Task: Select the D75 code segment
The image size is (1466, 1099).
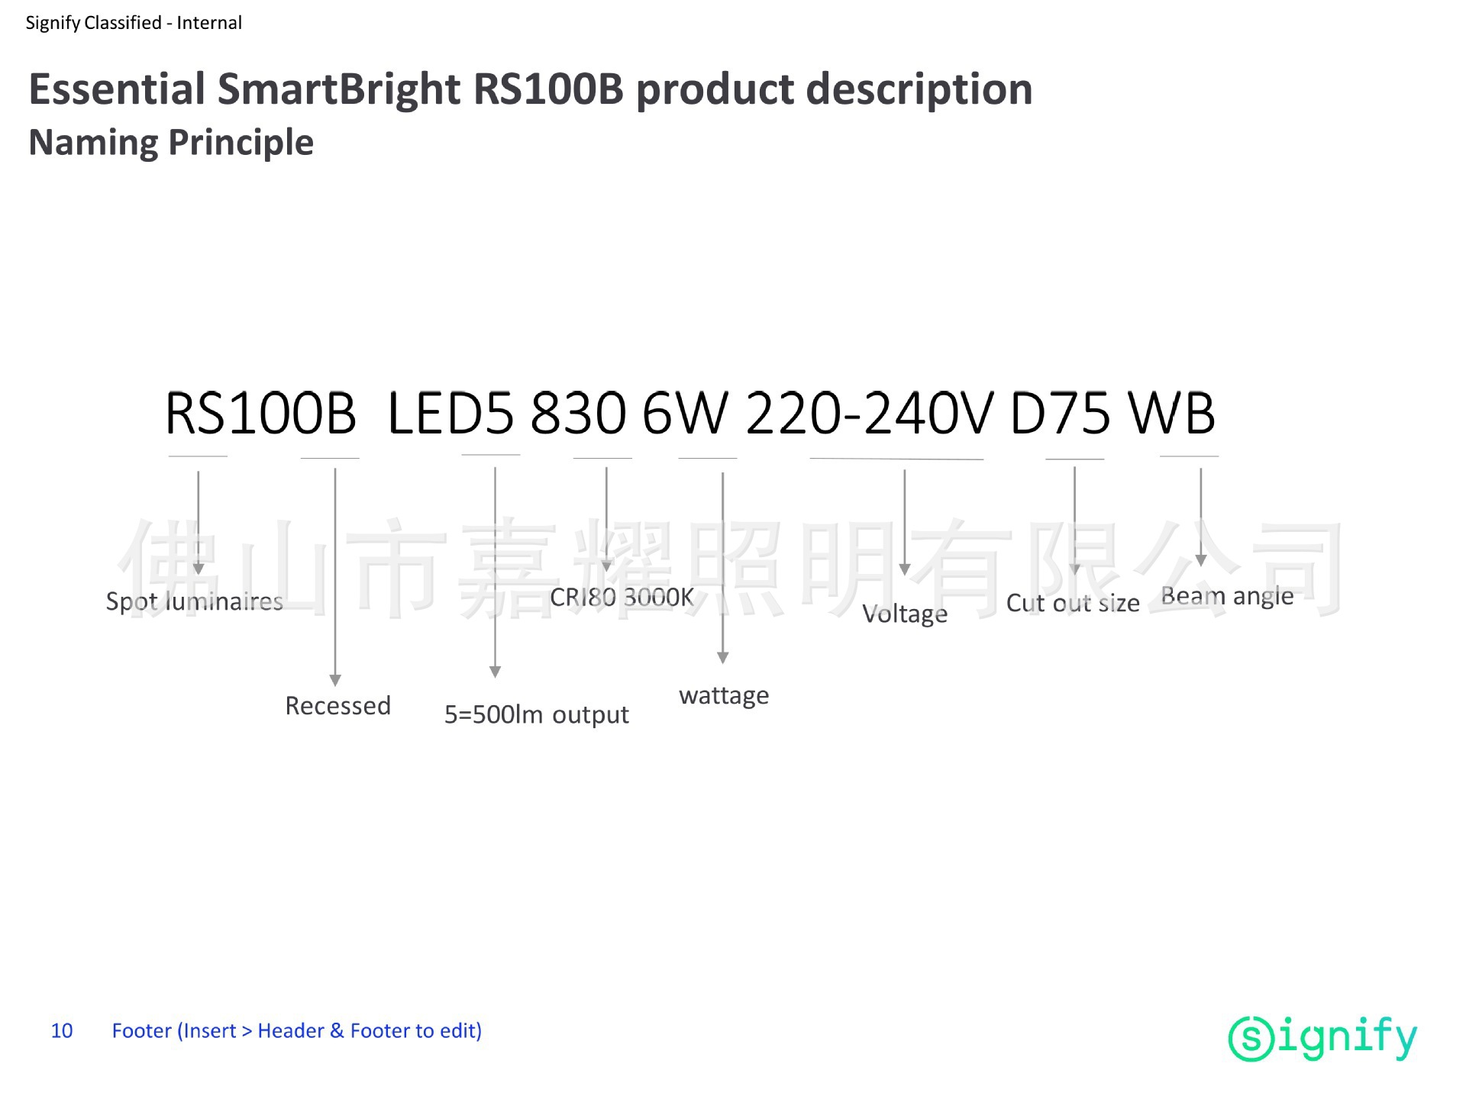Action: point(1060,414)
